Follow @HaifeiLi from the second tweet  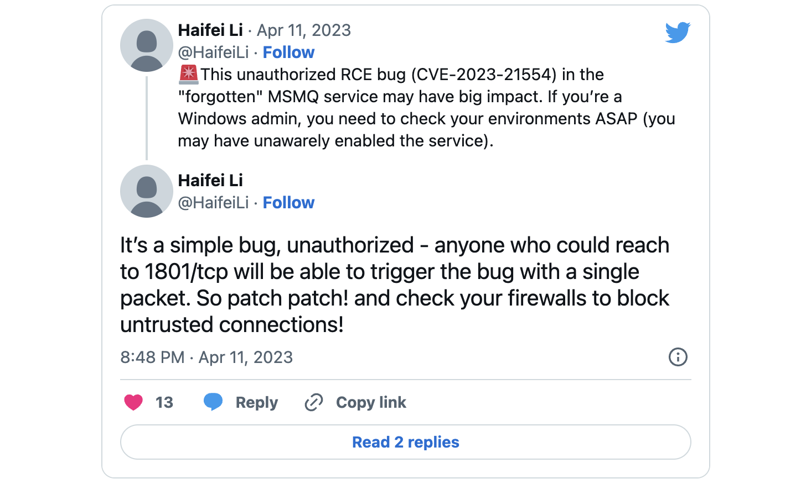click(x=288, y=202)
